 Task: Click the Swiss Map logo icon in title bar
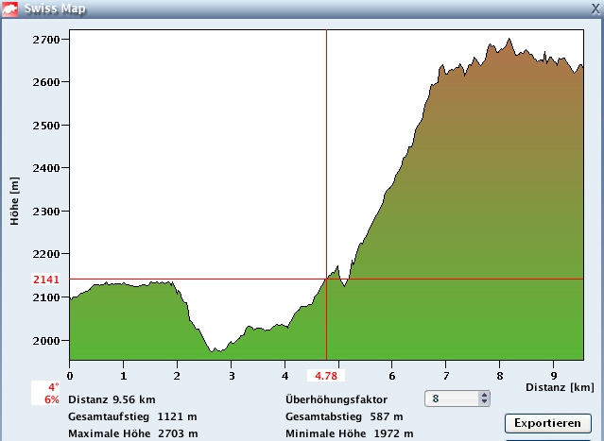(10, 8)
